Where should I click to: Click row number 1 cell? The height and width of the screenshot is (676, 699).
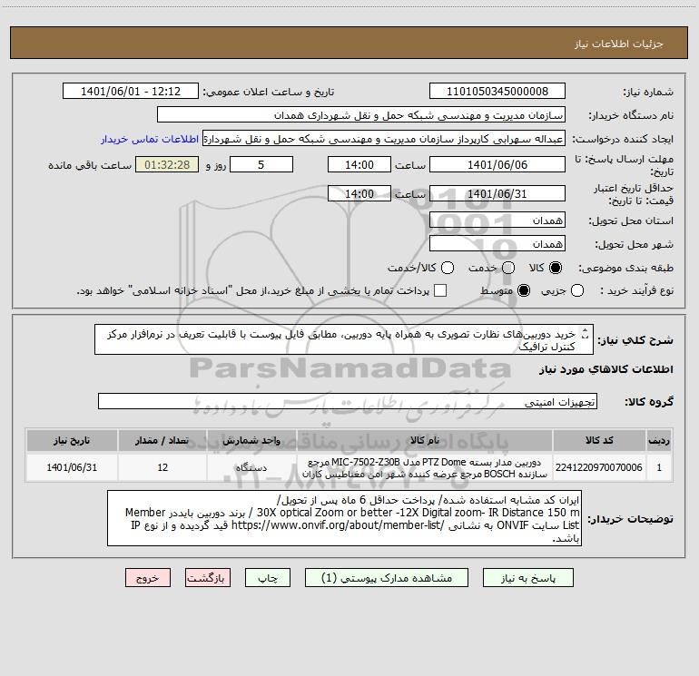pyautogui.click(x=659, y=467)
